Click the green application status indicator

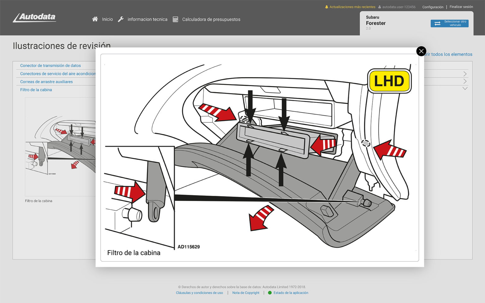[x=270, y=293]
